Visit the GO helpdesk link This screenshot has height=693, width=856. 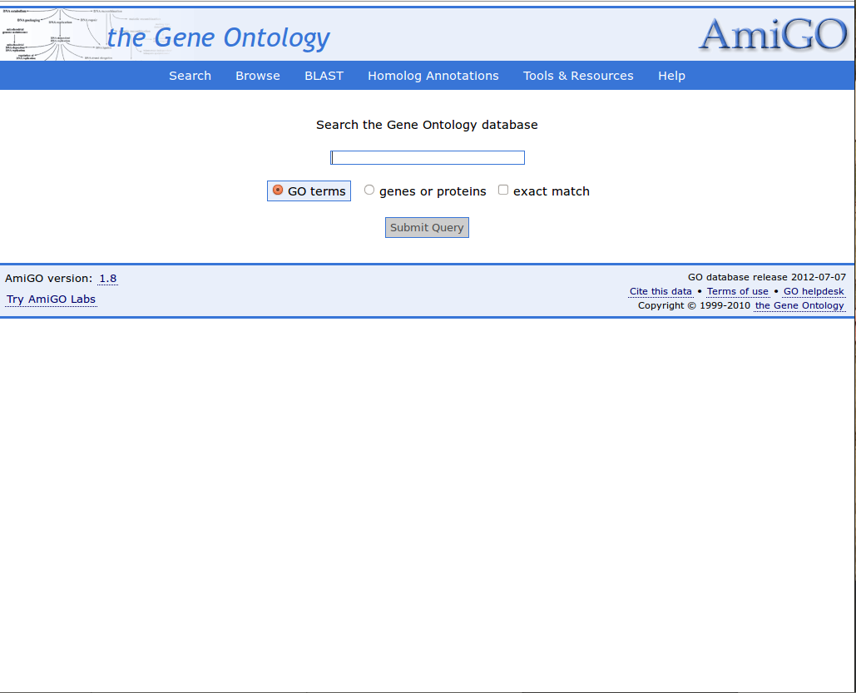pos(814,291)
